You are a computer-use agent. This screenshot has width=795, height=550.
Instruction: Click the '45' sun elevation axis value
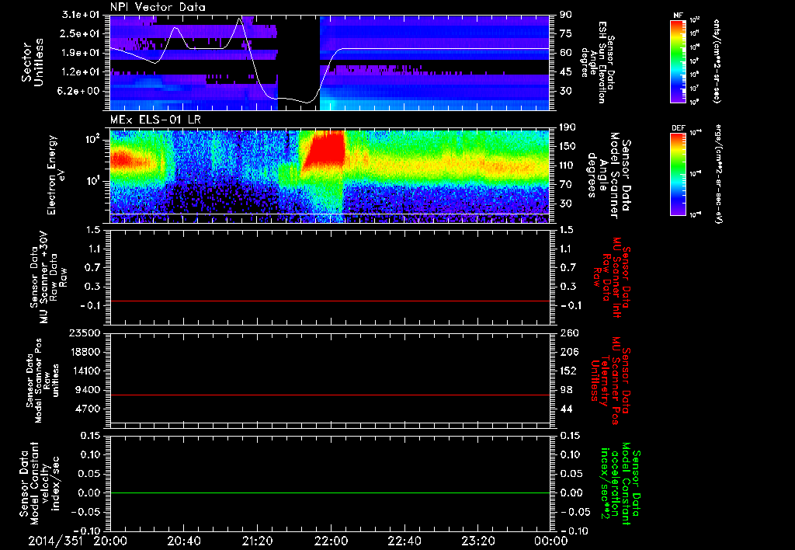tap(566, 72)
